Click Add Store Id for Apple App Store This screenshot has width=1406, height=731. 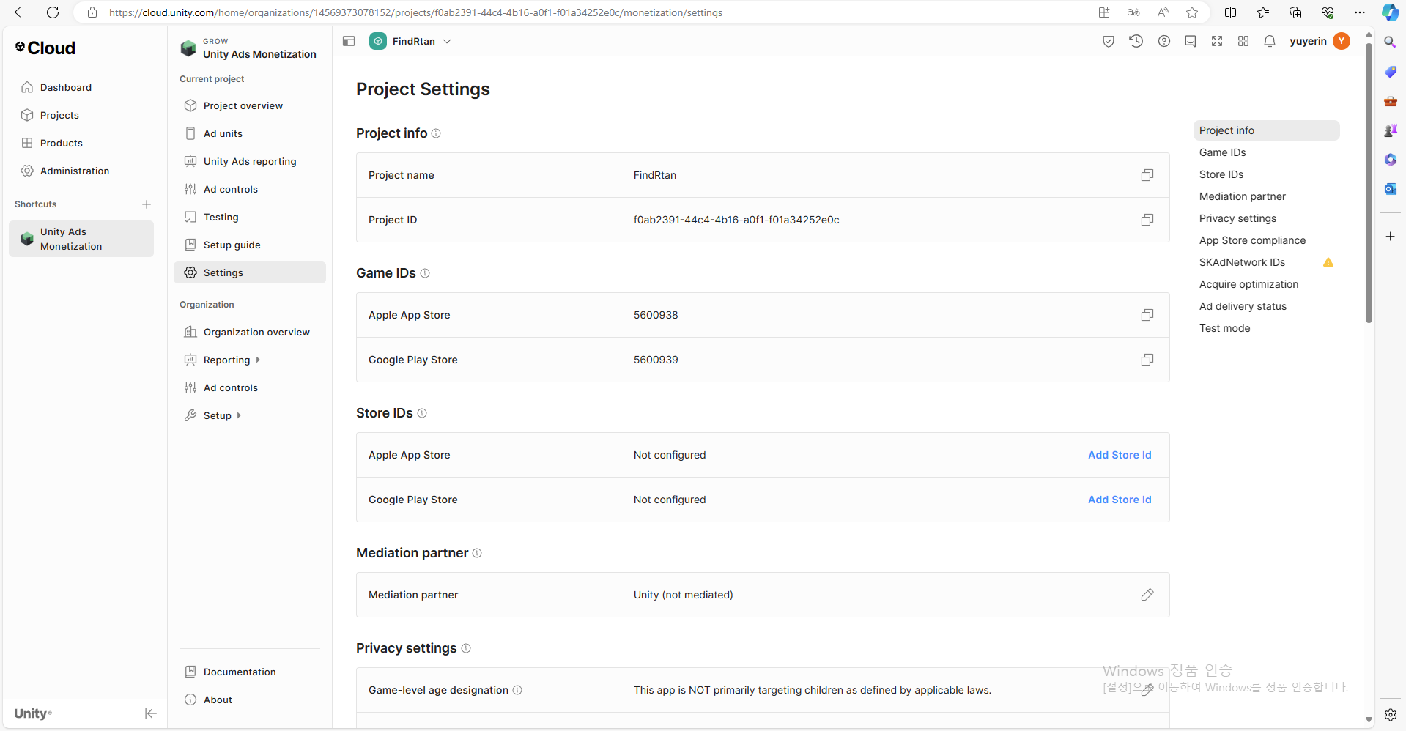click(x=1120, y=455)
